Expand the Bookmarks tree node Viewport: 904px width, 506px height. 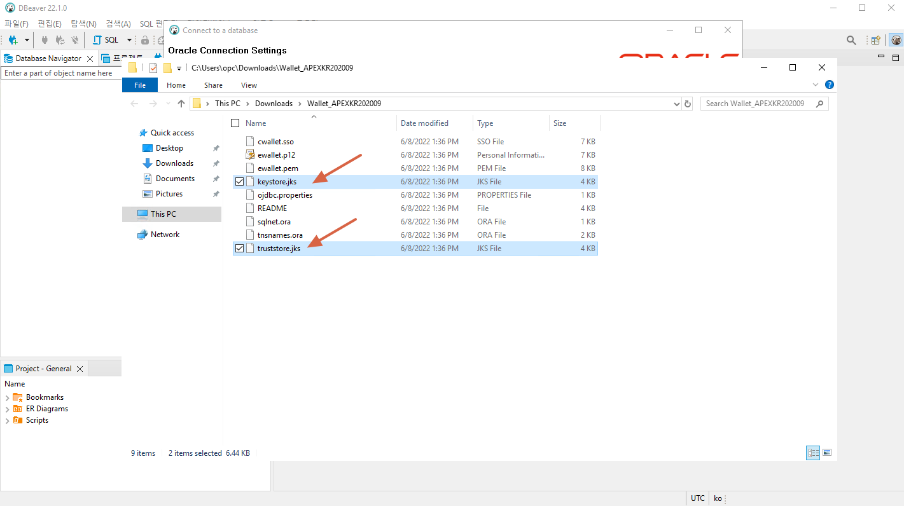7,398
